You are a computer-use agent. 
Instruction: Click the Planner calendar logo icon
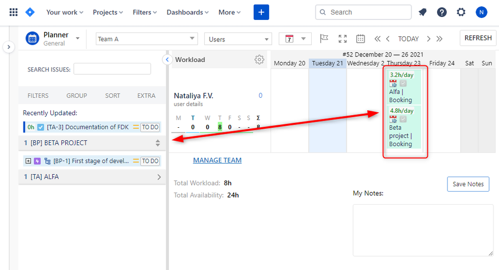(x=32, y=39)
